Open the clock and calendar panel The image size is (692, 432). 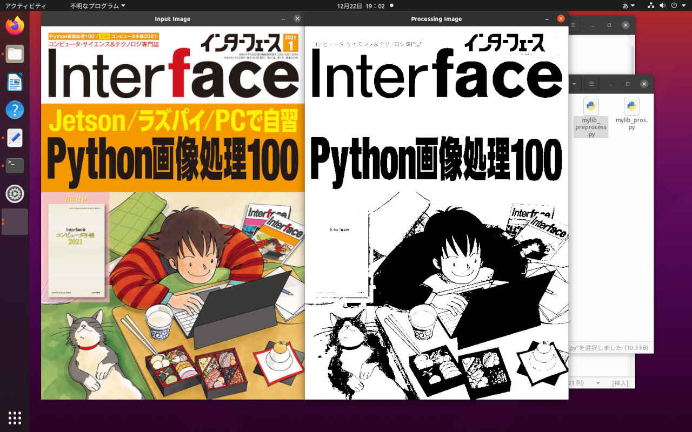pos(361,6)
